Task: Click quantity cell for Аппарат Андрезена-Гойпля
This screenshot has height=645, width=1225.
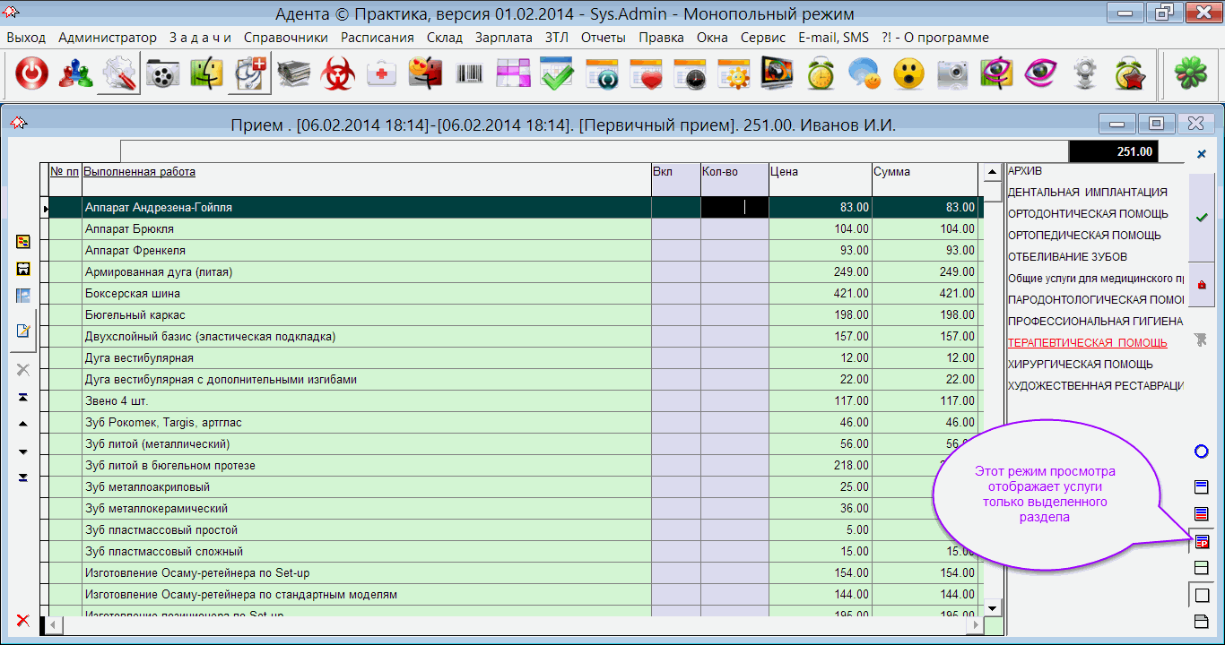Action: (734, 208)
